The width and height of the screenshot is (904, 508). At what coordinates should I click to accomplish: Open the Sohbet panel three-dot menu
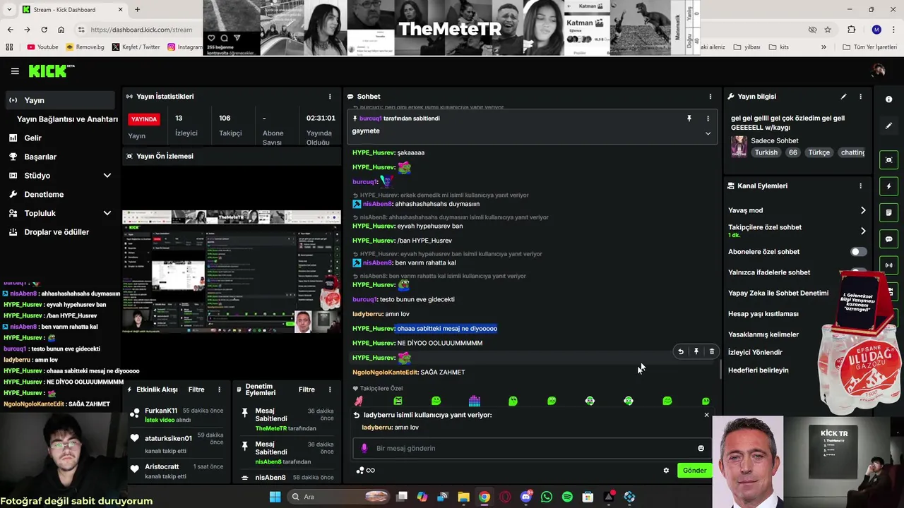tap(710, 97)
